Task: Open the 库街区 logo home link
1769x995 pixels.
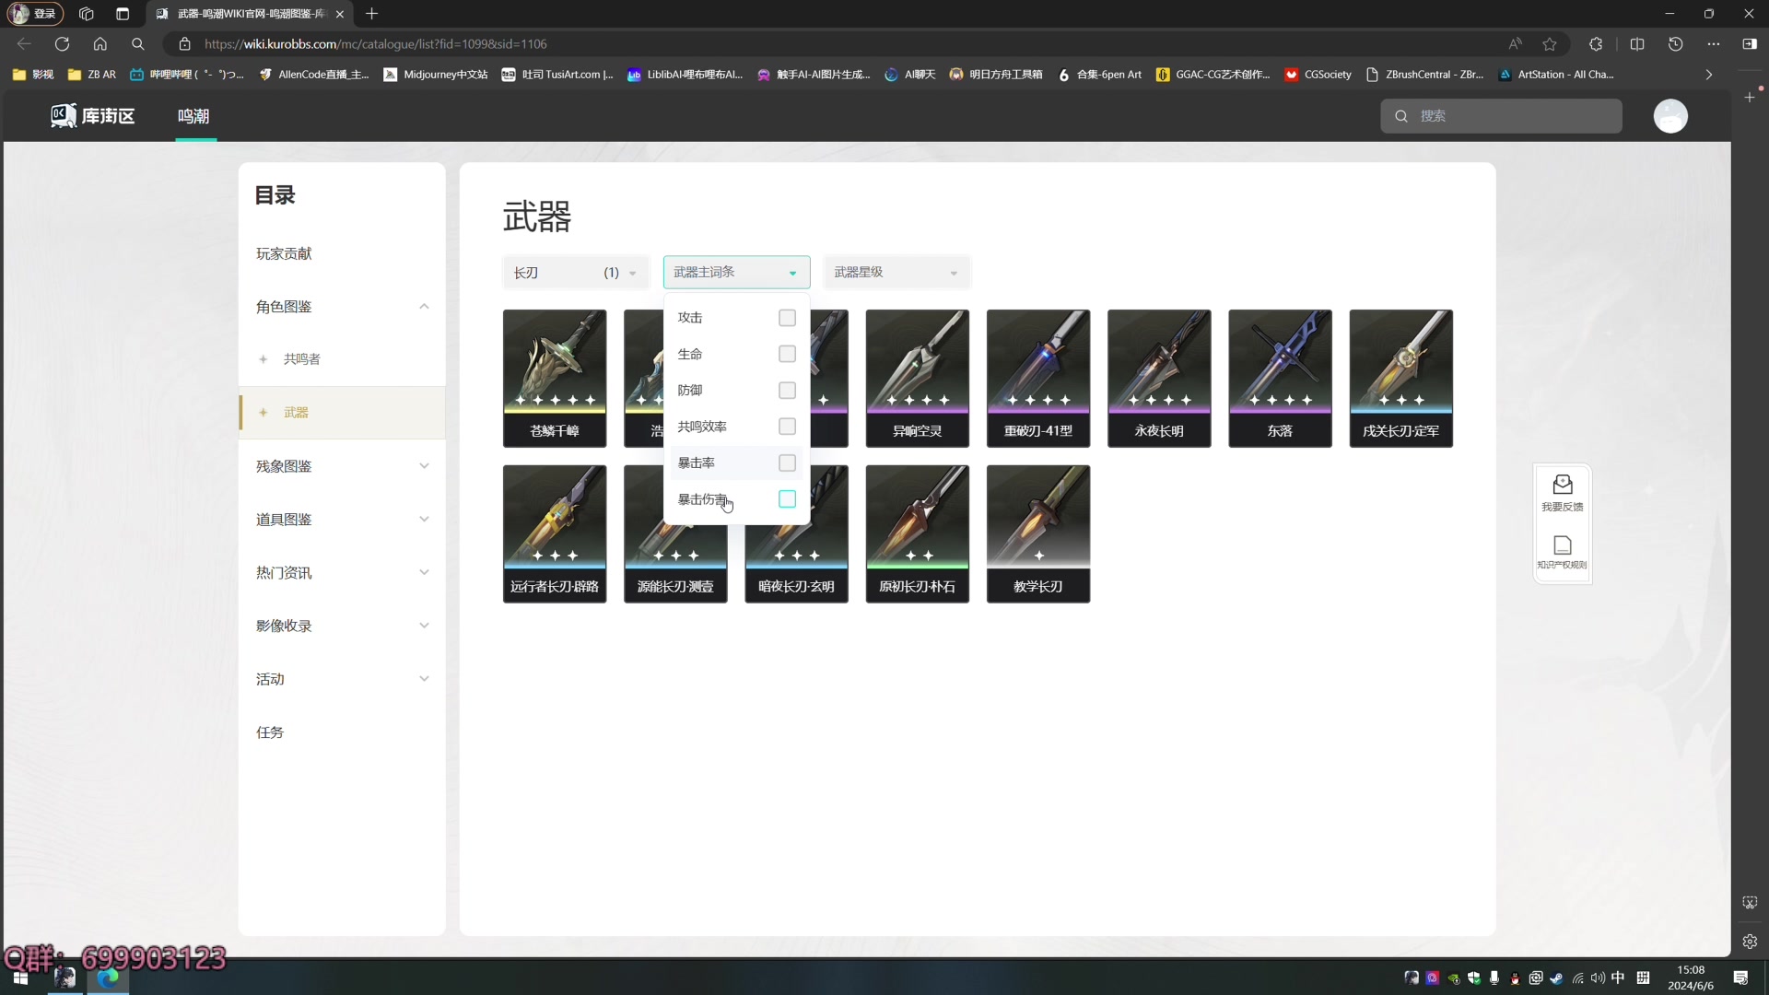Action: (93, 116)
